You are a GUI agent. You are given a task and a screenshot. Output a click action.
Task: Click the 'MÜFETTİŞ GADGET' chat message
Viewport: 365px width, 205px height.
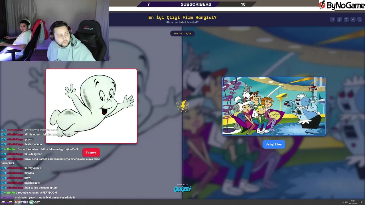point(27,202)
